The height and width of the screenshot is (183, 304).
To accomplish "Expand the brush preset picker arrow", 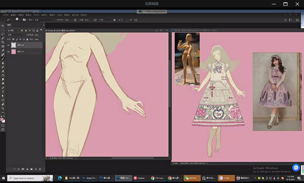I will pos(20,20).
